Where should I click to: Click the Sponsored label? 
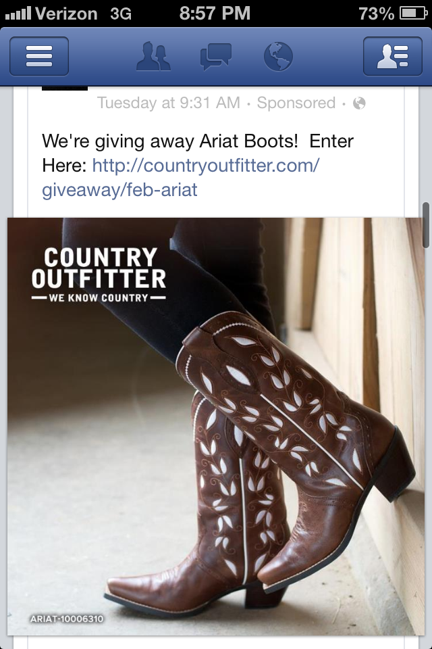coord(296,103)
